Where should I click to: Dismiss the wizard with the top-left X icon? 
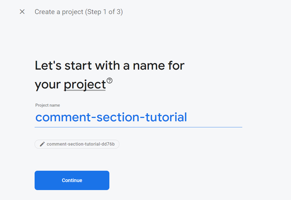[x=22, y=12]
